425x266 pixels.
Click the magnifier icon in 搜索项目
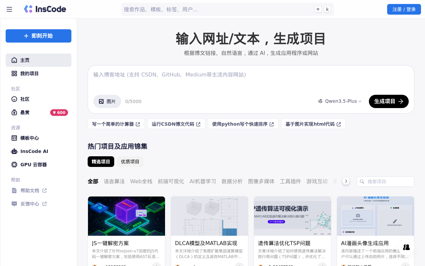(x=362, y=182)
